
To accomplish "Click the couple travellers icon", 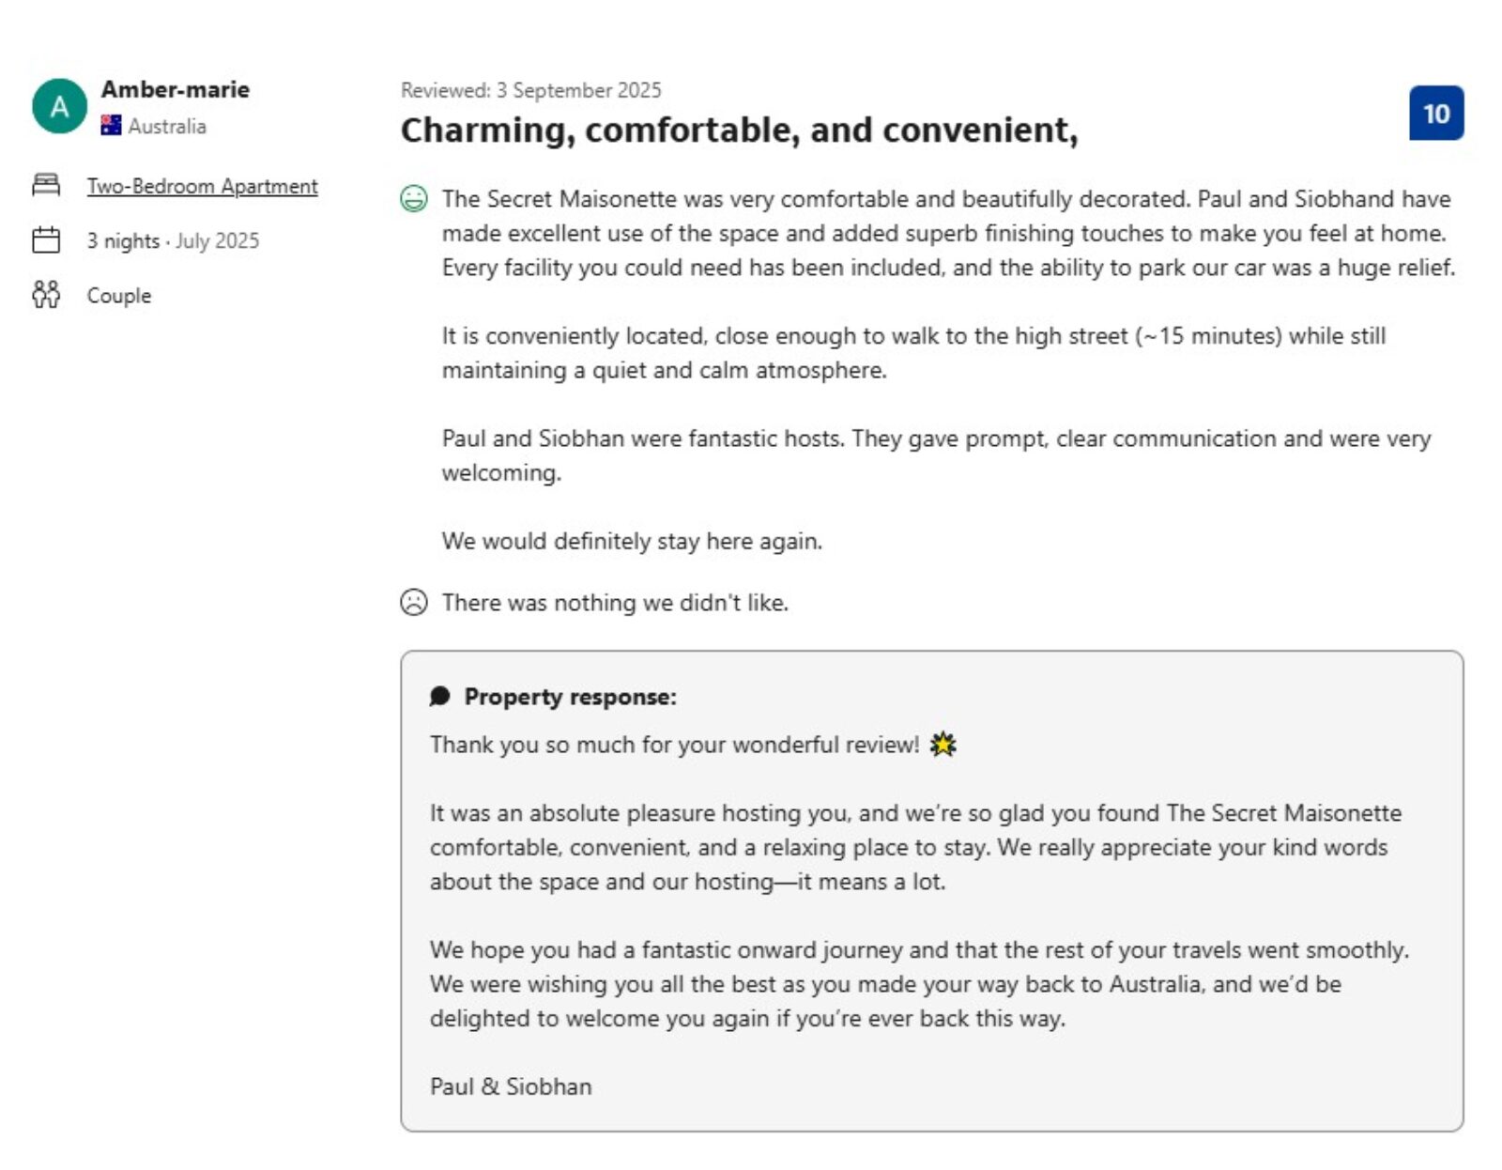I will [x=46, y=295].
